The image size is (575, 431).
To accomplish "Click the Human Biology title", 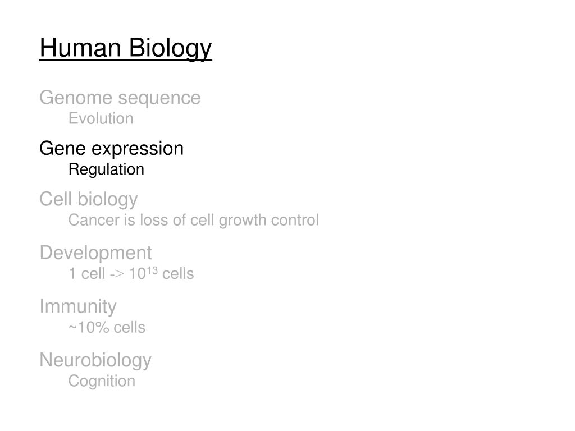I will pyautogui.click(x=126, y=48).
